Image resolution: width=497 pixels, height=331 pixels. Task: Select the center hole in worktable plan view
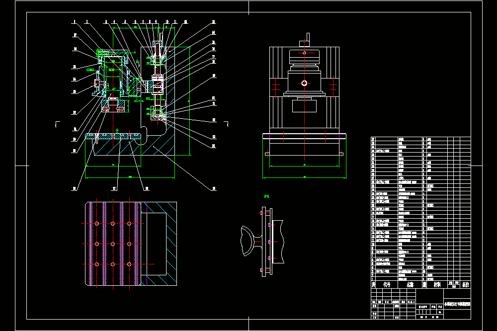coord(113,244)
